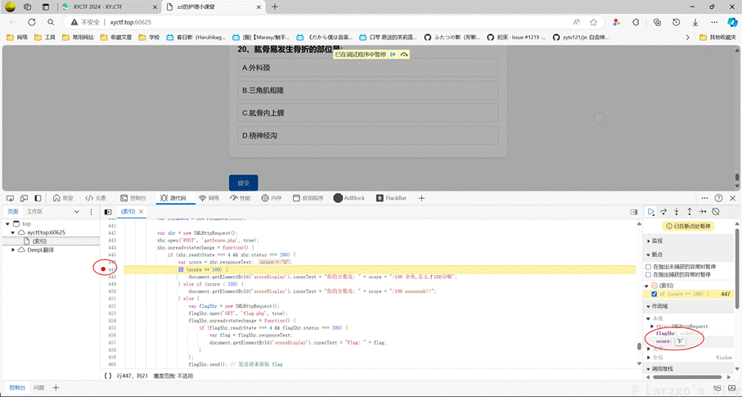Collapse the xyctf.top:60625 tree node
The image size is (742, 397).
[x=13, y=232]
